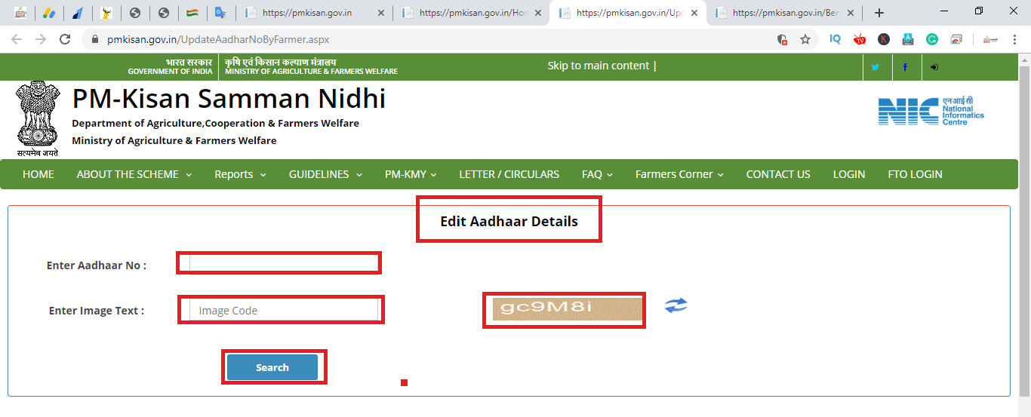Focus the Image Code text field
The width and height of the screenshot is (1031, 417).
pyautogui.click(x=284, y=310)
